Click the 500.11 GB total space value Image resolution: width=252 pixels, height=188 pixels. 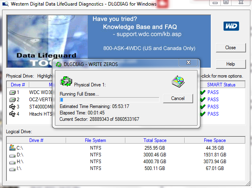coord(155,168)
